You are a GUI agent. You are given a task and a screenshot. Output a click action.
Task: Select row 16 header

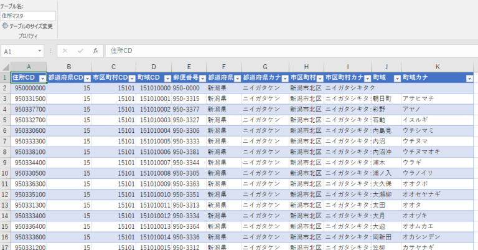pyautogui.click(x=5, y=237)
